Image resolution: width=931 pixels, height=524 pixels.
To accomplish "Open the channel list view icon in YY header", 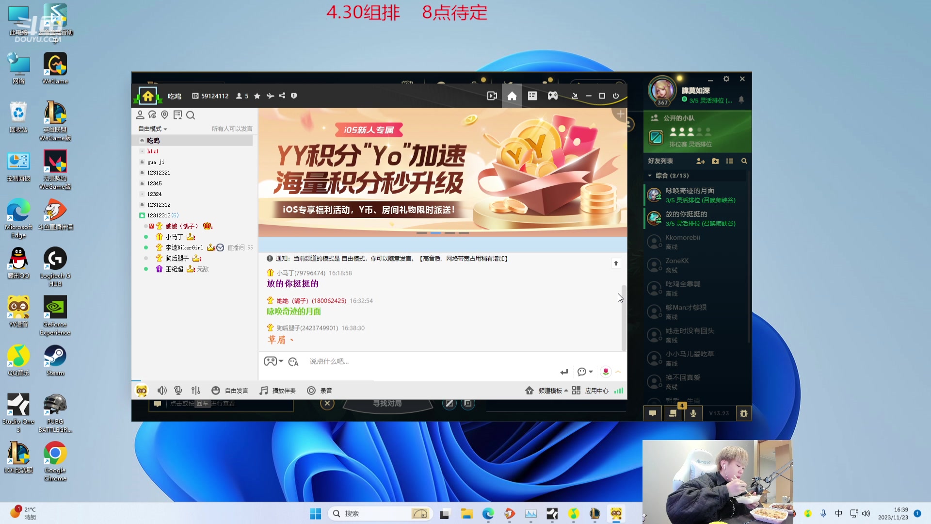I will coord(532,96).
